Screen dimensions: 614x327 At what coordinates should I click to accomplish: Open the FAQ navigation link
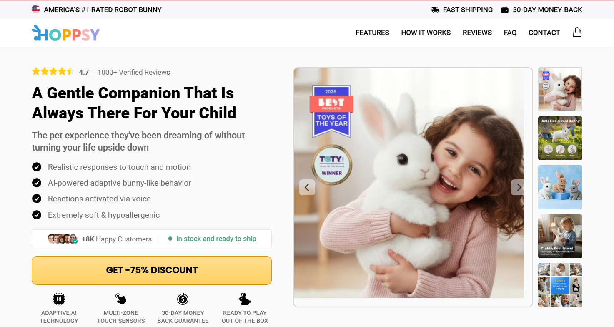point(510,33)
